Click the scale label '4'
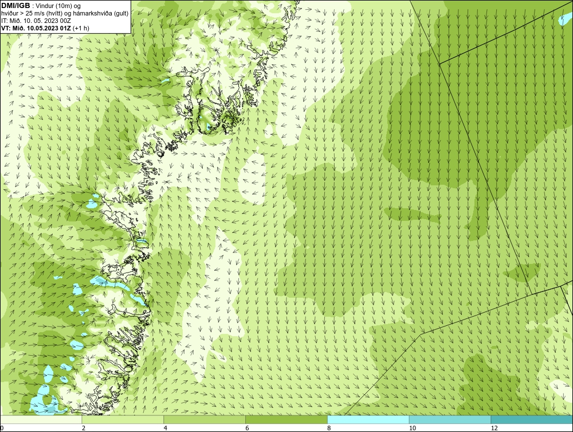 [x=166, y=428]
